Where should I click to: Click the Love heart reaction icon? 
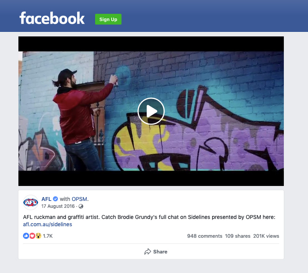click(32, 236)
